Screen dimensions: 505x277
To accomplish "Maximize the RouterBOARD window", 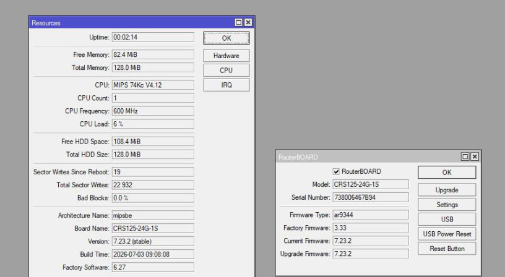I will tap(465, 156).
